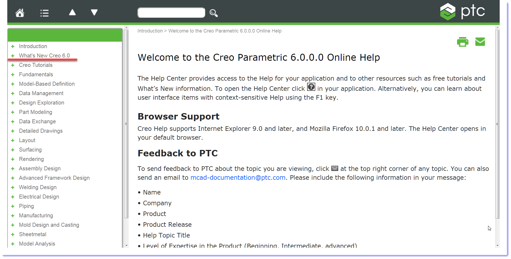Select Assembly Design in the contents
511x259 pixels.
(40, 168)
